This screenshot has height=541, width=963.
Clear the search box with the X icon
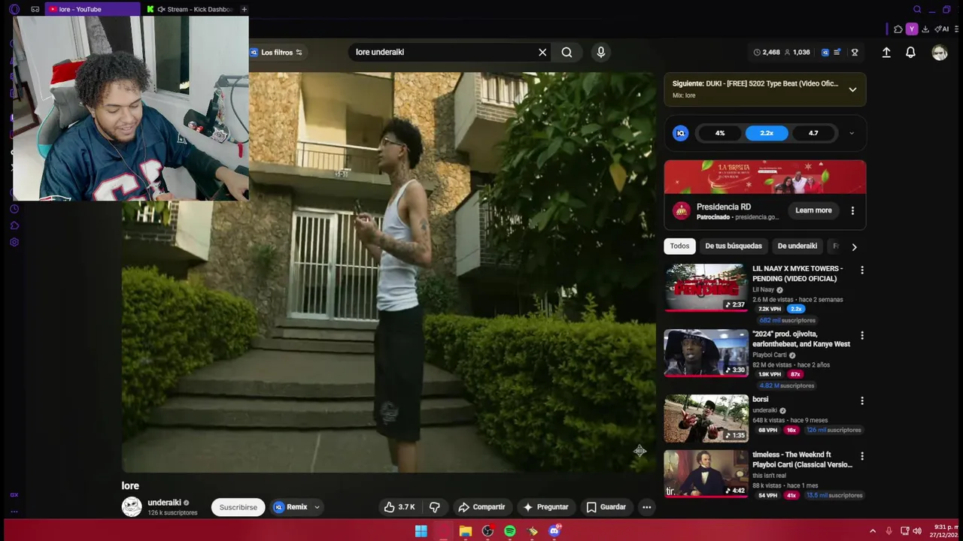coord(542,53)
